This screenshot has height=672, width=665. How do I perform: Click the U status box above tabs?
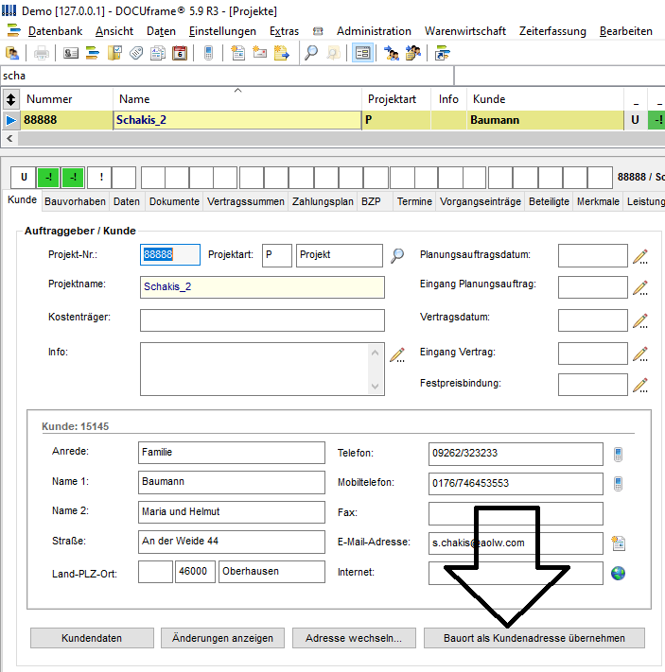[24, 178]
